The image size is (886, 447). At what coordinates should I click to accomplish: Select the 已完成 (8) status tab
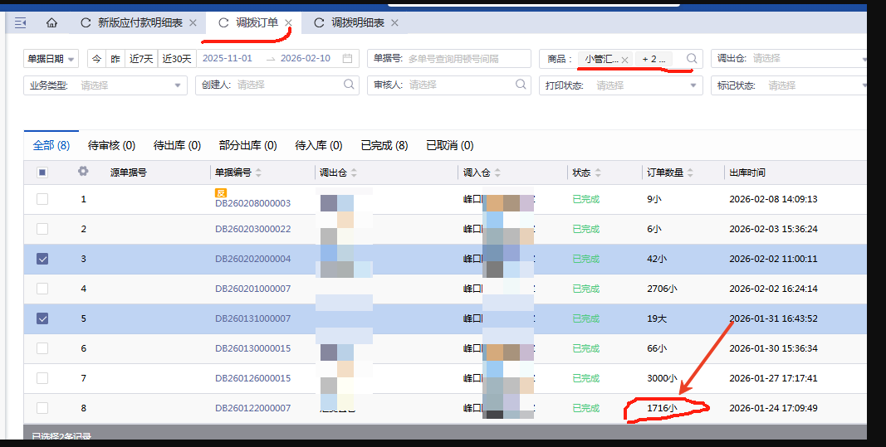click(384, 145)
